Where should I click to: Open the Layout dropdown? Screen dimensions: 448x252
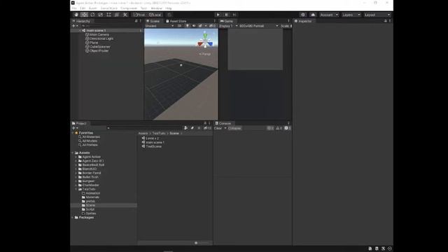[377, 15]
